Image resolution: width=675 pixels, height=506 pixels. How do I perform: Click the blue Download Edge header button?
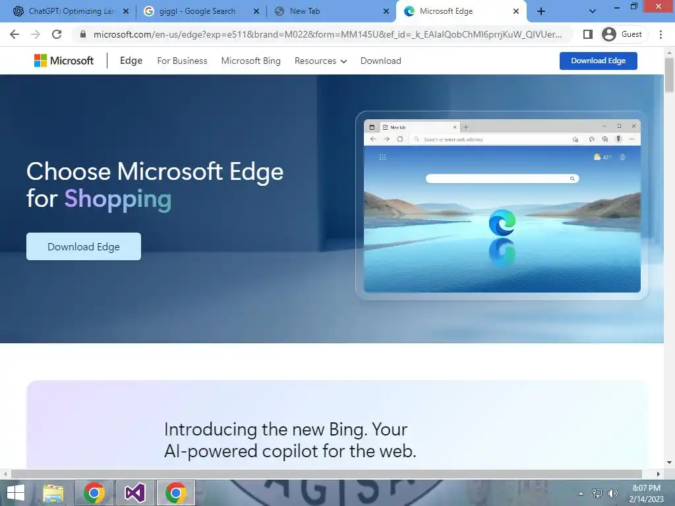click(x=599, y=61)
